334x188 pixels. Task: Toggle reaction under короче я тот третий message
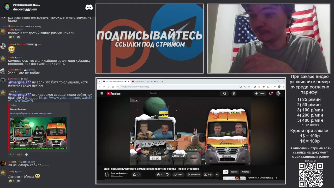[x=12, y=37]
